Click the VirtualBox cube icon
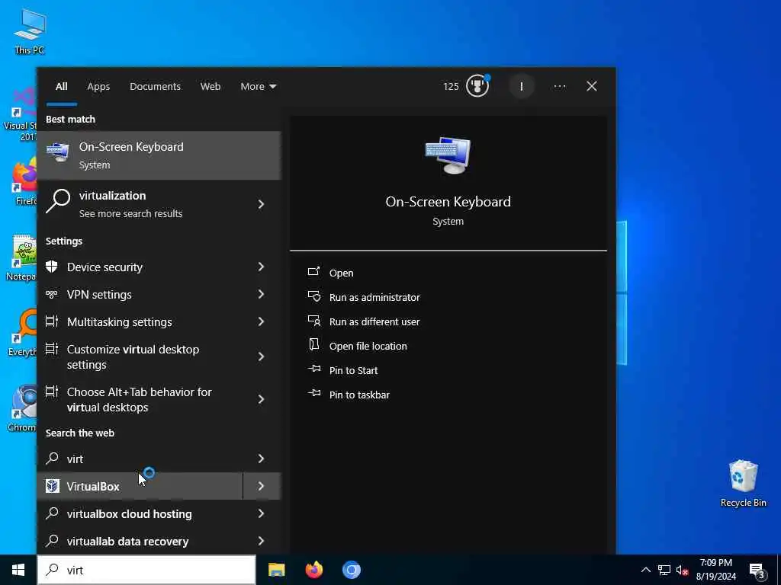 (53, 486)
